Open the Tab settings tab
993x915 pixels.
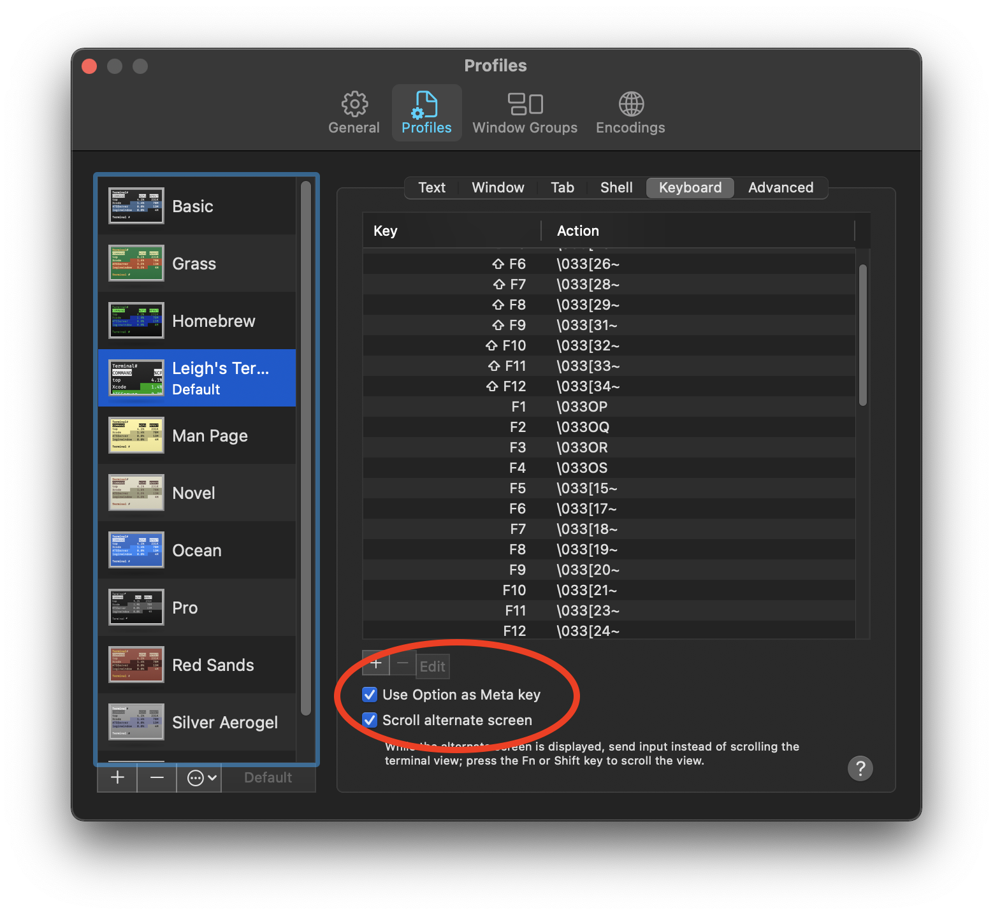(x=562, y=187)
